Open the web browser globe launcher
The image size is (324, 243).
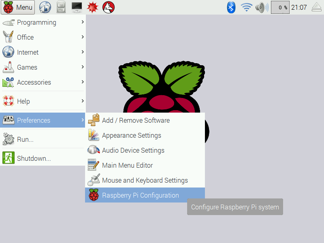(x=45, y=7)
